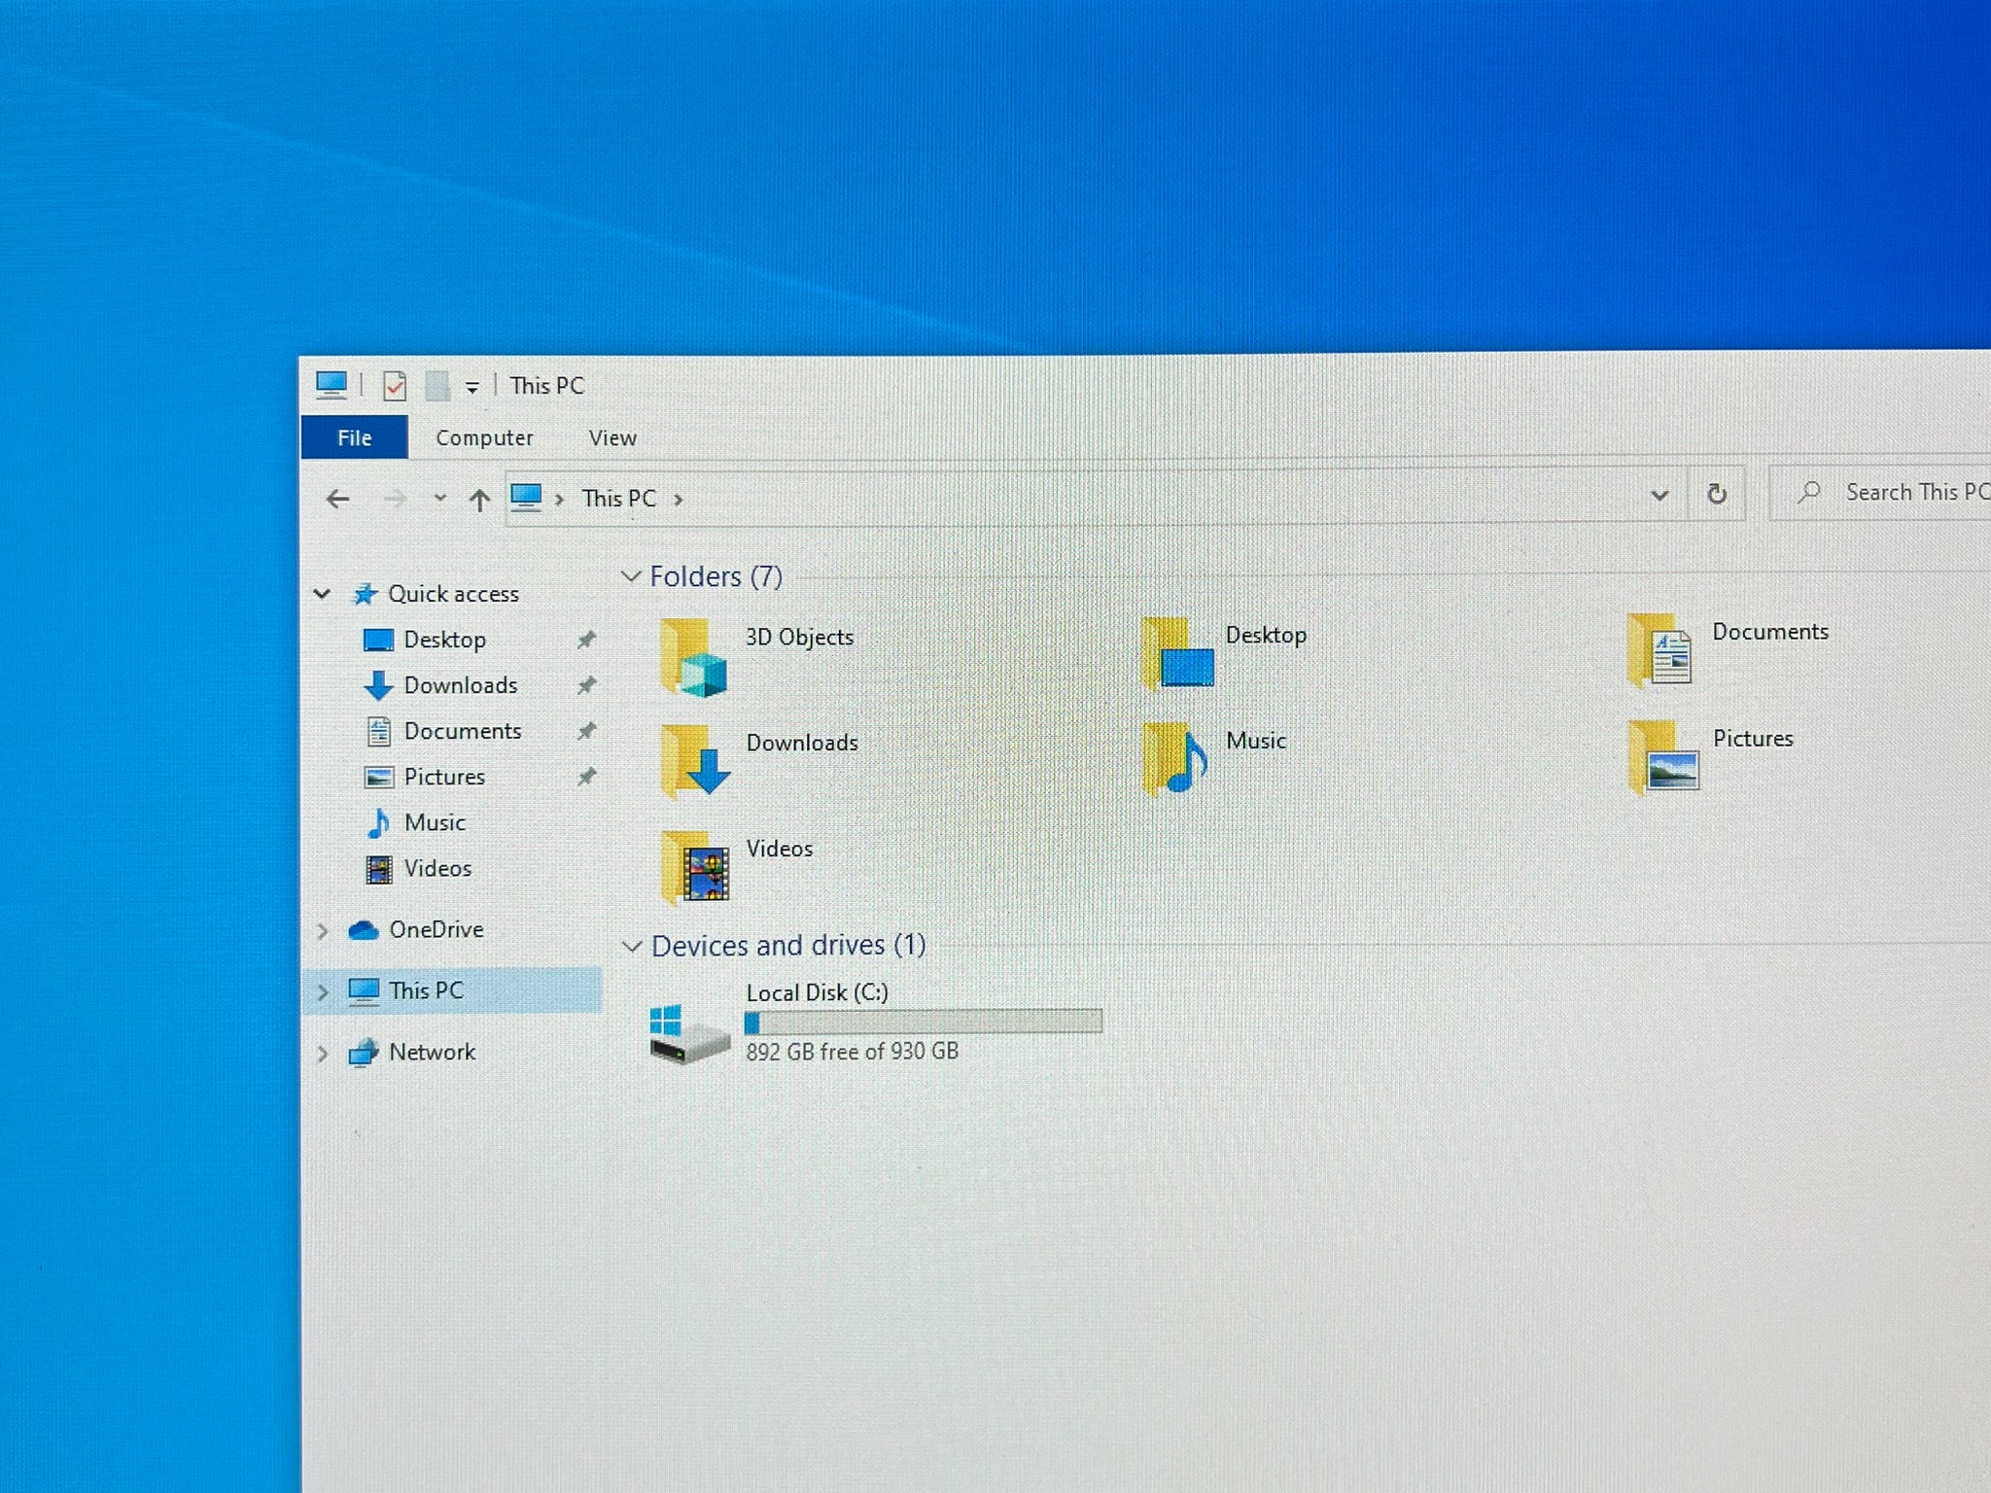Open the Computer ribbon tab
Screen dimensions: 1991x1493
coord(484,437)
